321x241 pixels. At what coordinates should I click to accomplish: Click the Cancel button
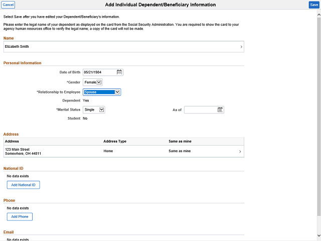[8, 5]
